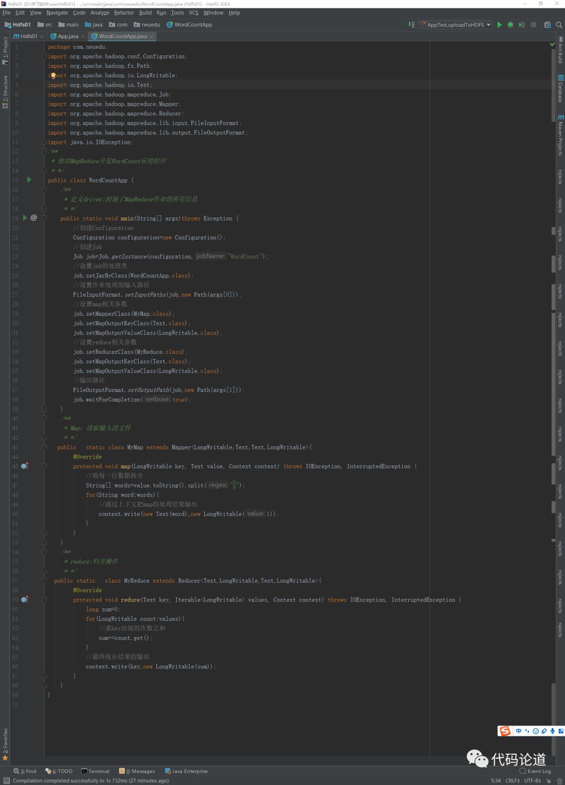Open Search Everywhere magnifier icon
The image size is (565, 785).
tap(559, 25)
